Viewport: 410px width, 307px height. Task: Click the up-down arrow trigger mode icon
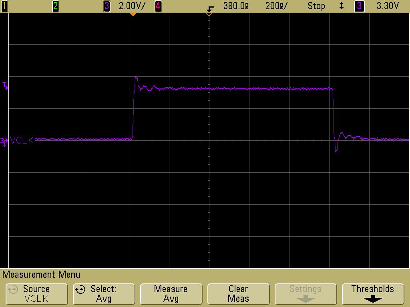click(341, 6)
